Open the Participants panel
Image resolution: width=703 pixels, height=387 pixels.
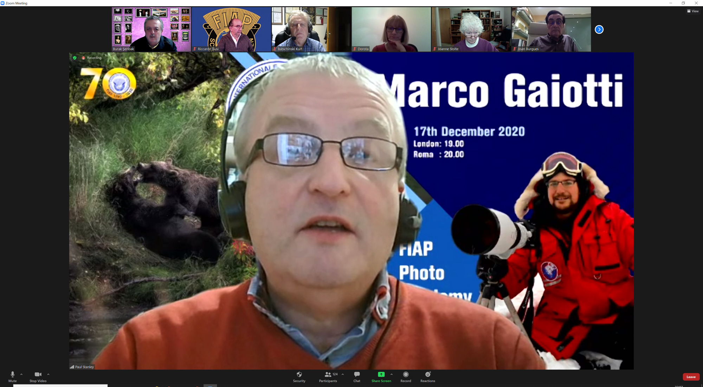pos(328,377)
